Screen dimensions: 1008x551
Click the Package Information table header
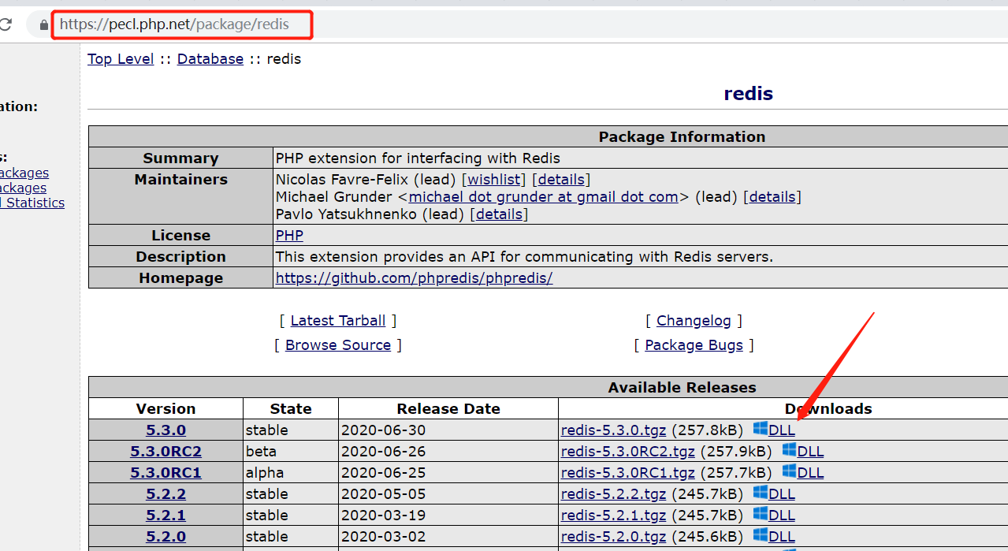click(x=682, y=137)
